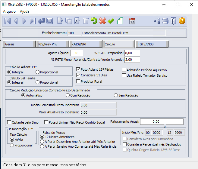Check Possui Liminar Não Recol Contrib Social
This screenshot has width=198, height=169.
(46, 122)
